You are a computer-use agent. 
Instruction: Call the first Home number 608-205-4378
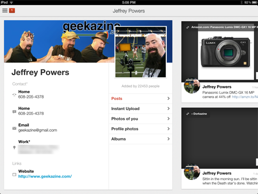pos(31,97)
